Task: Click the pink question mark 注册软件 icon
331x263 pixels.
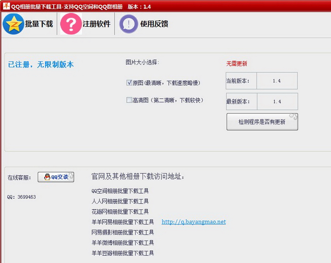Action: coord(71,24)
